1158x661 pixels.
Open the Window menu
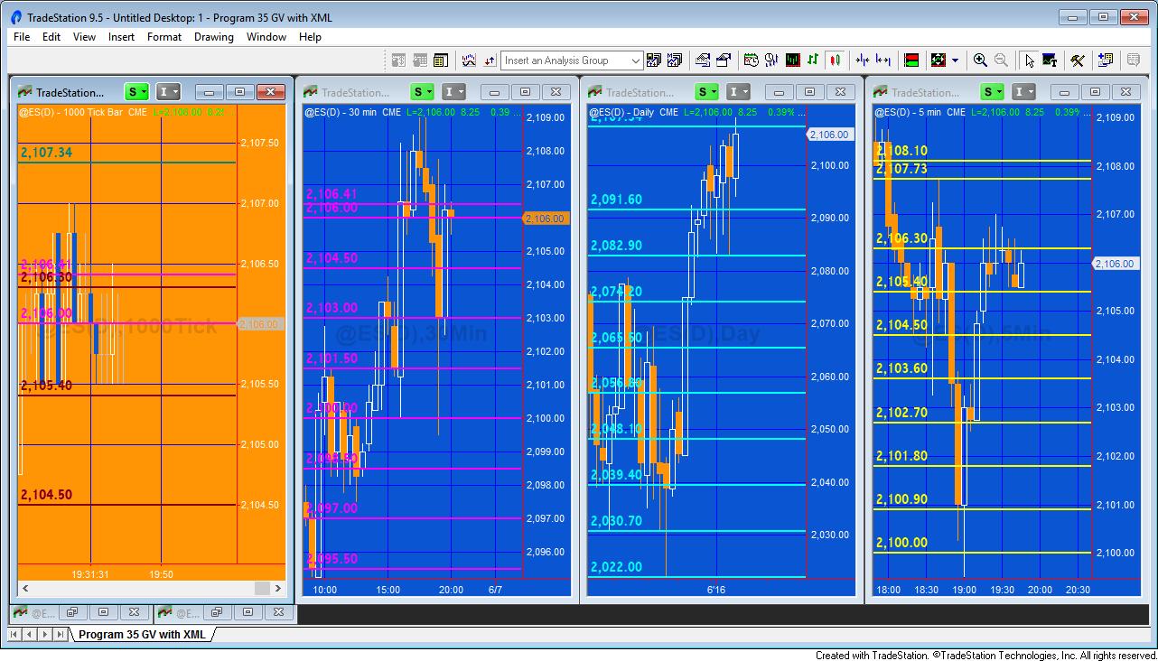266,37
